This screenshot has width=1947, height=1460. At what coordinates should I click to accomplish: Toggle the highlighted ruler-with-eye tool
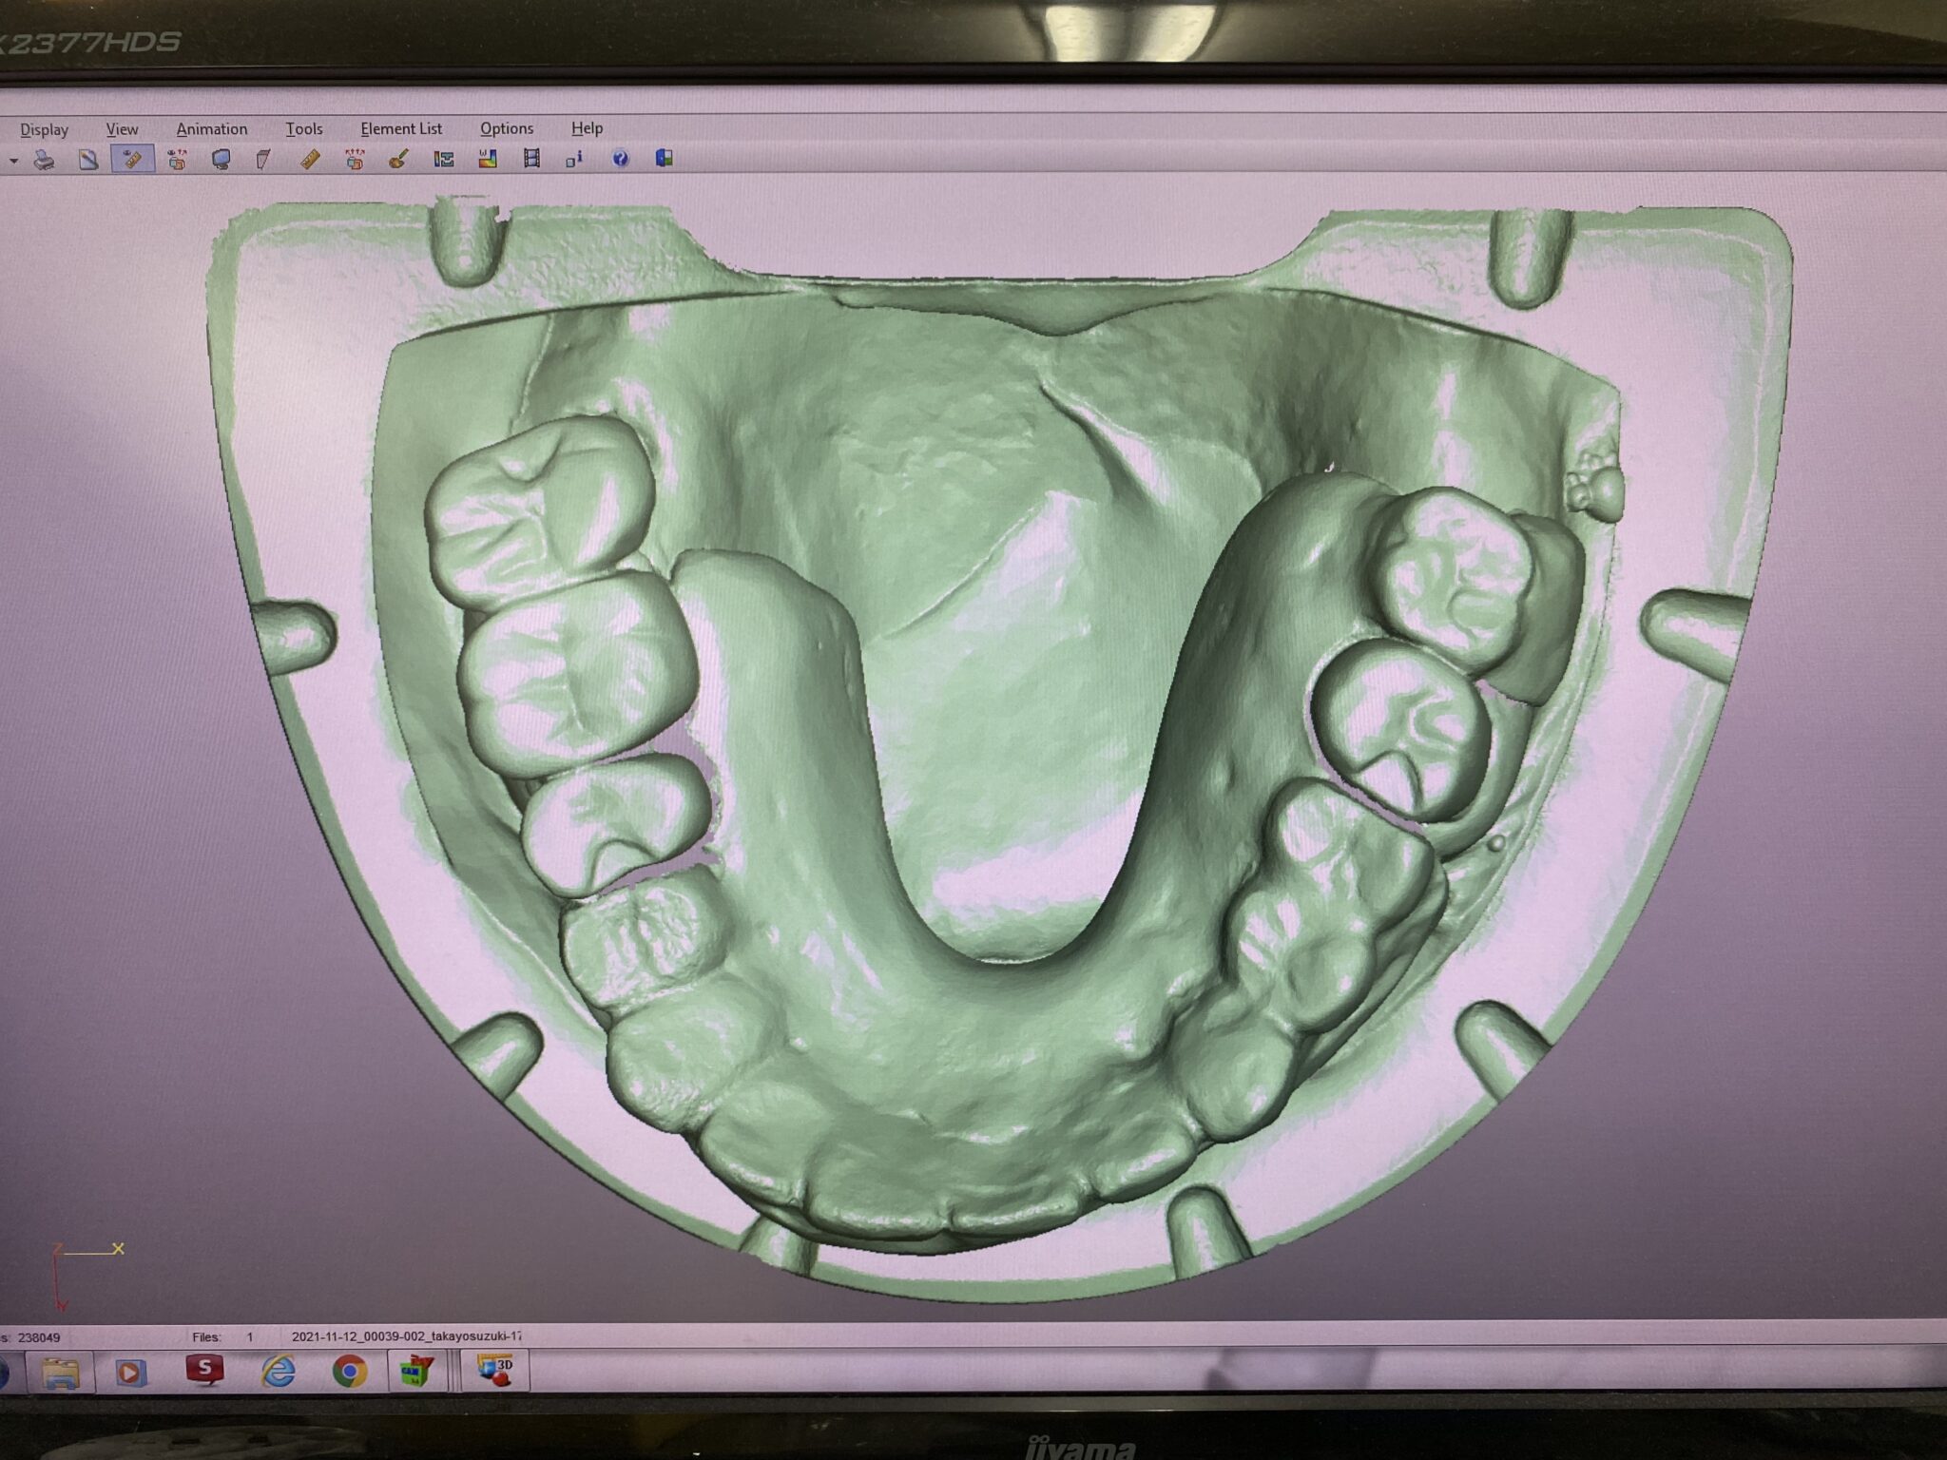tap(132, 159)
